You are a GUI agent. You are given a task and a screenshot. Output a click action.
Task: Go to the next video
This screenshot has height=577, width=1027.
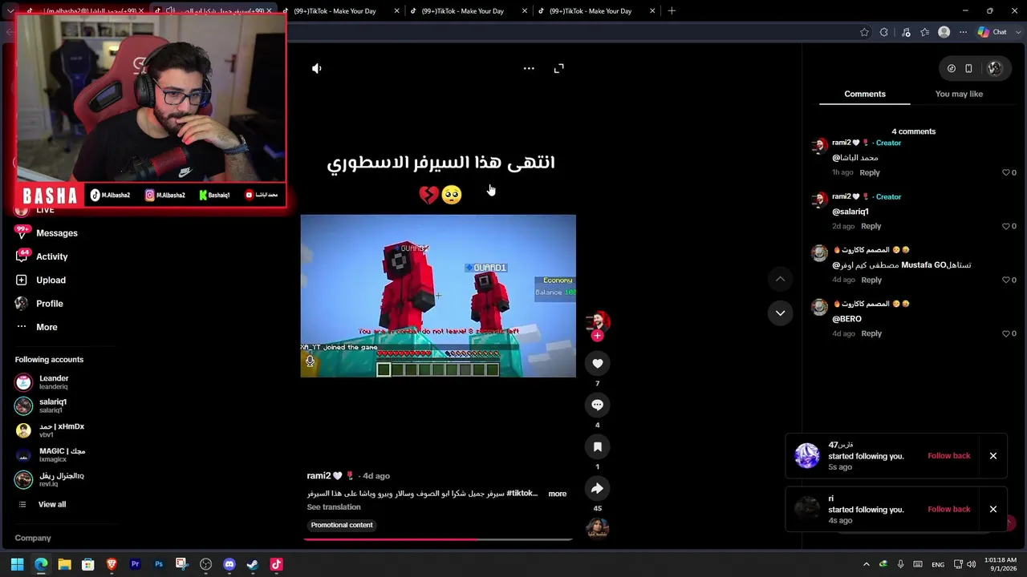point(780,313)
